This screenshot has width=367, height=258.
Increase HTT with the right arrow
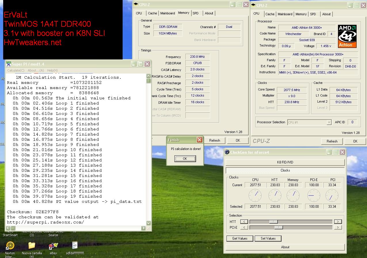point(338,222)
